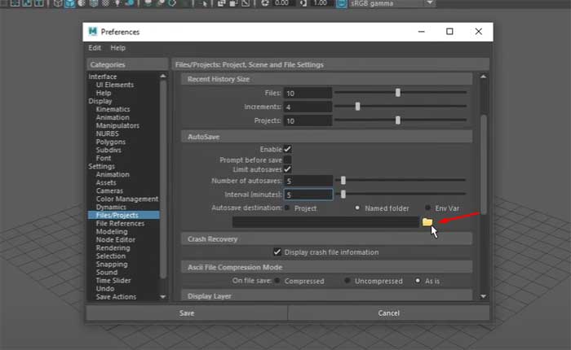This screenshot has height=350, width=571.
Task: Uncheck Display crash file information
Action: click(x=278, y=252)
